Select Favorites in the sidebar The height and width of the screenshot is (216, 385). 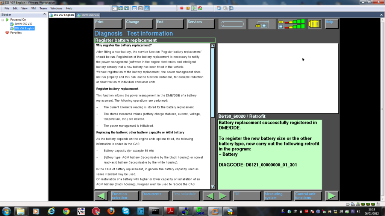pyautogui.click(x=16, y=33)
